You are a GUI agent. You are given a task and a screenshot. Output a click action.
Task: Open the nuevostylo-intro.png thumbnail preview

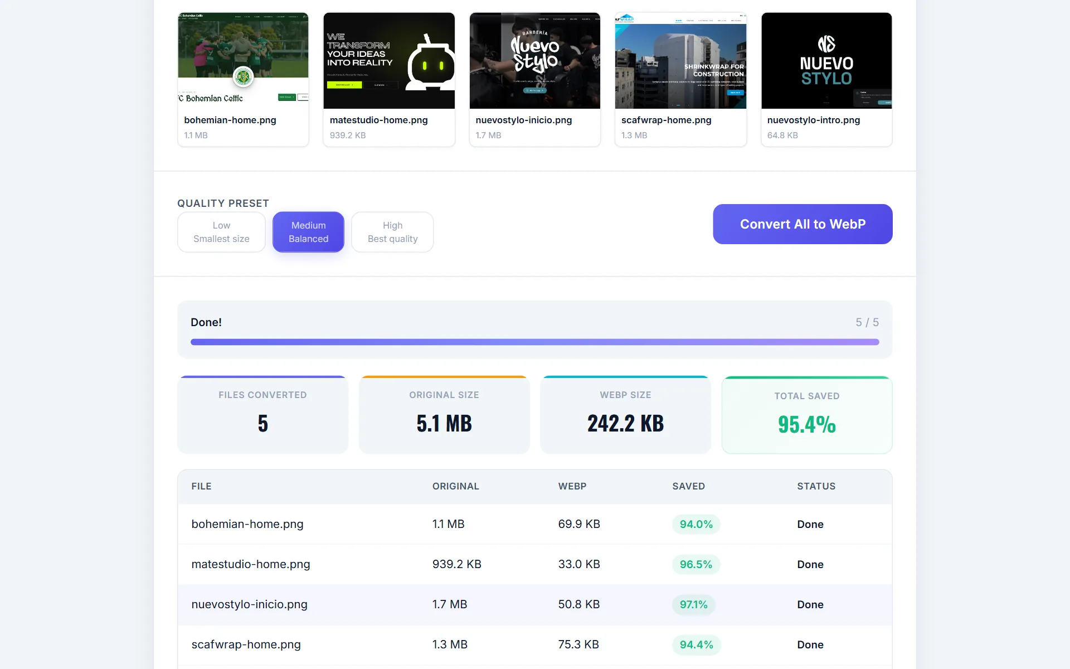(826, 61)
